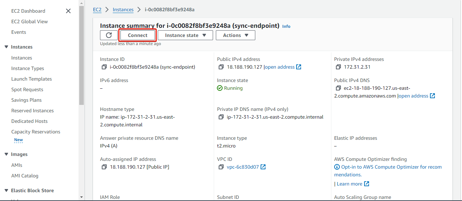Image resolution: width=462 pixels, height=201 pixels.
Task: Select AMIs in sidebar
Action: tap(17, 165)
